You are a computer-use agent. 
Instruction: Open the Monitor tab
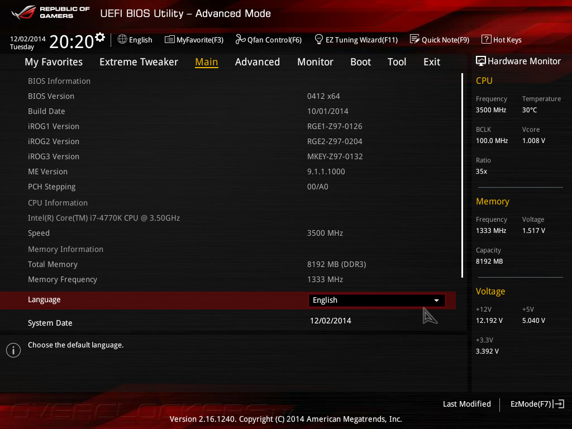pos(315,62)
